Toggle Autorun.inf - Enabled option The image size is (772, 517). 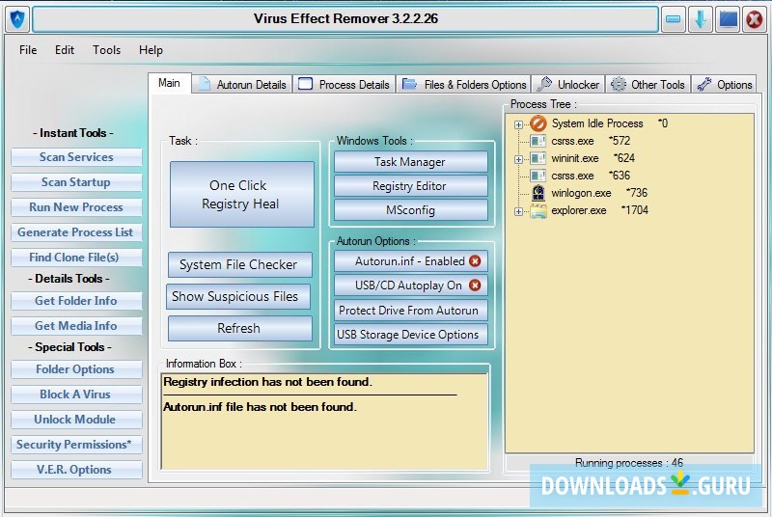(411, 261)
